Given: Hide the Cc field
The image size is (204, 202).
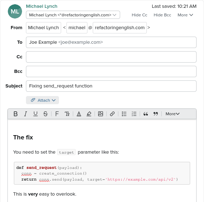Looking at the screenshot, I should pos(139,15).
